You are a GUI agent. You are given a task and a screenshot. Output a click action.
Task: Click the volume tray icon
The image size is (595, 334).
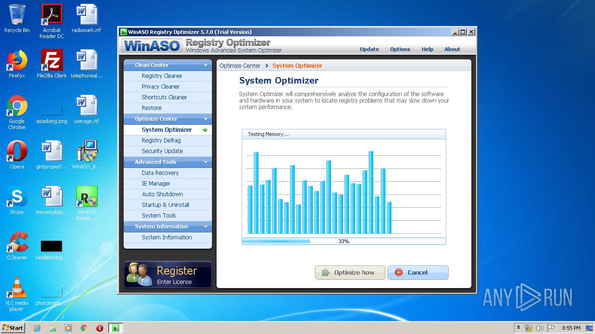coord(539,328)
